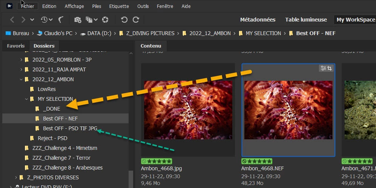
Task: Open chevron after DATA (D:) breadcrumb
Action: (115, 34)
